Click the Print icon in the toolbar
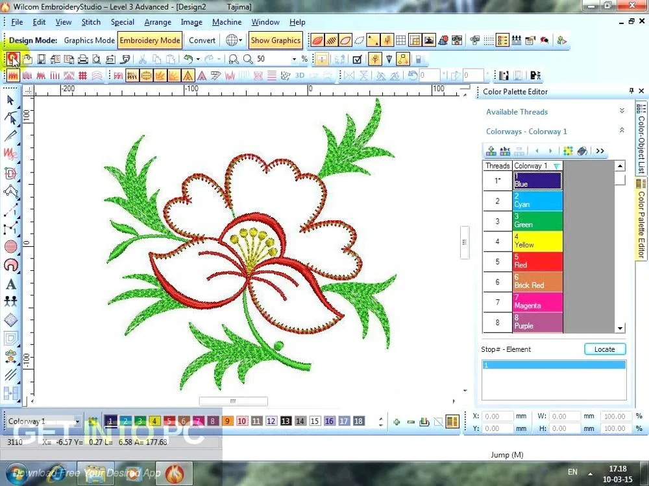This screenshot has width=649, height=486. [82, 59]
